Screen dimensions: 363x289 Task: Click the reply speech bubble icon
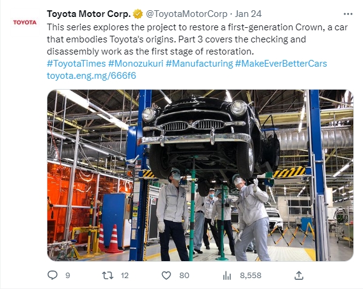[52, 275]
